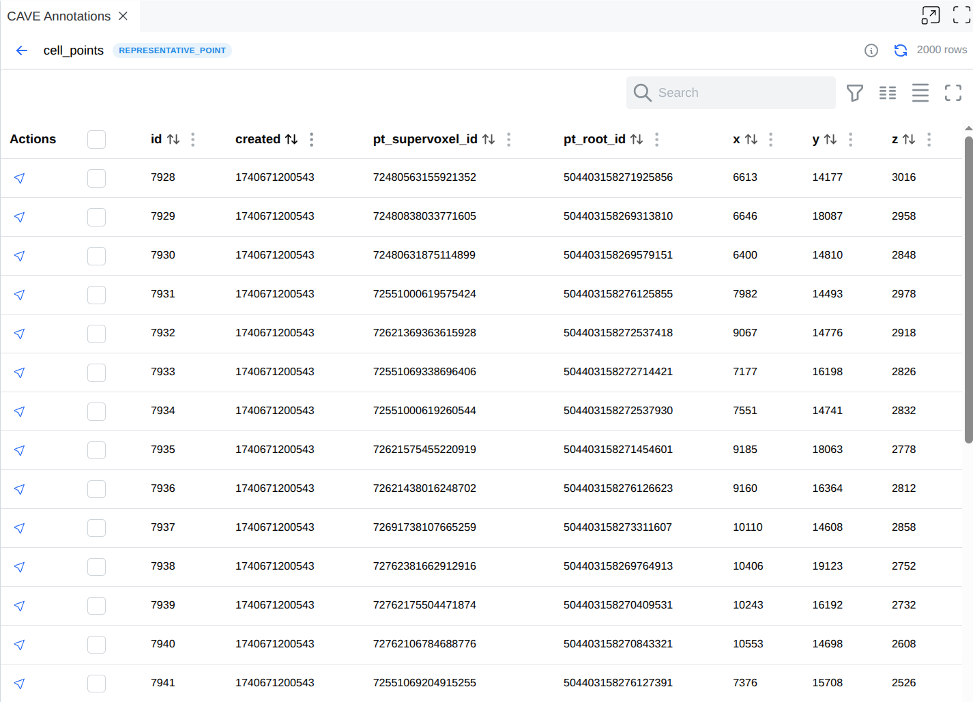Refresh the cell_points table rows
The height and width of the screenshot is (702, 973).
click(x=901, y=50)
